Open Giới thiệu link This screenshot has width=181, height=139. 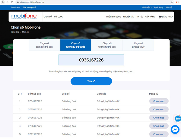146,7
